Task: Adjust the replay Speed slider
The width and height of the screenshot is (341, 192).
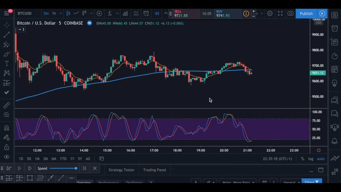Action: tap(63, 168)
